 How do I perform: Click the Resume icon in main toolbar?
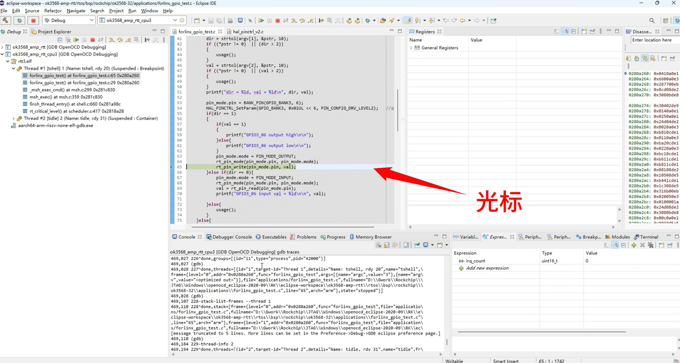click(x=261, y=20)
